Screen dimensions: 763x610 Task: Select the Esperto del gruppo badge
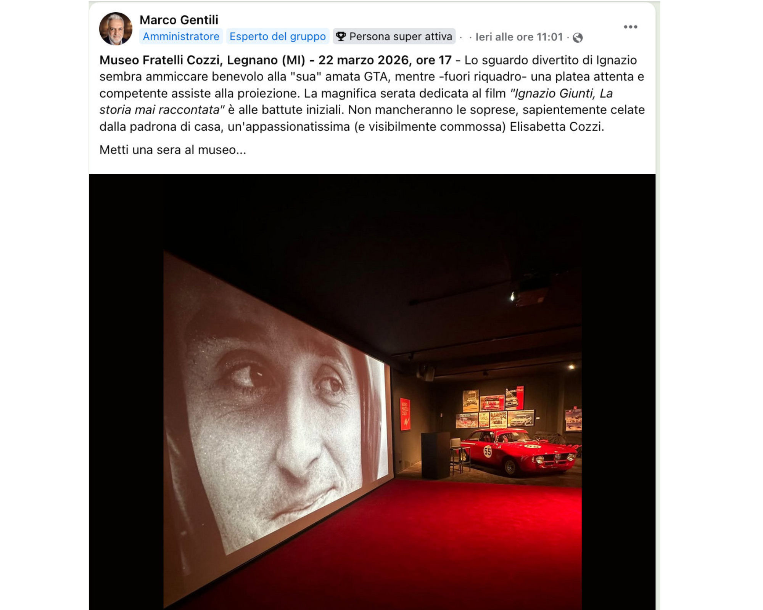[x=277, y=36]
